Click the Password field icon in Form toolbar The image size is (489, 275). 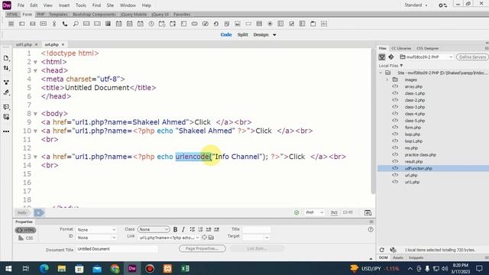click(x=44, y=24)
